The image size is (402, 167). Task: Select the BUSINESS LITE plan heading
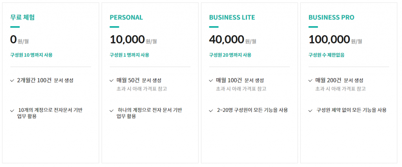click(232, 17)
